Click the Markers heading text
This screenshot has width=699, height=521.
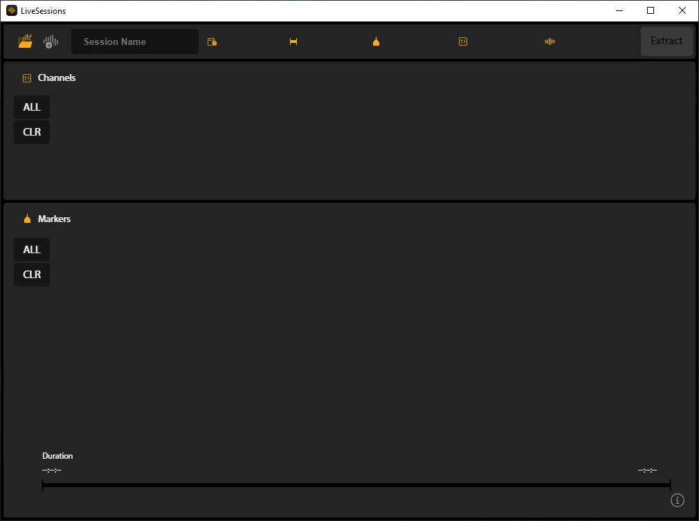[x=54, y=219]
